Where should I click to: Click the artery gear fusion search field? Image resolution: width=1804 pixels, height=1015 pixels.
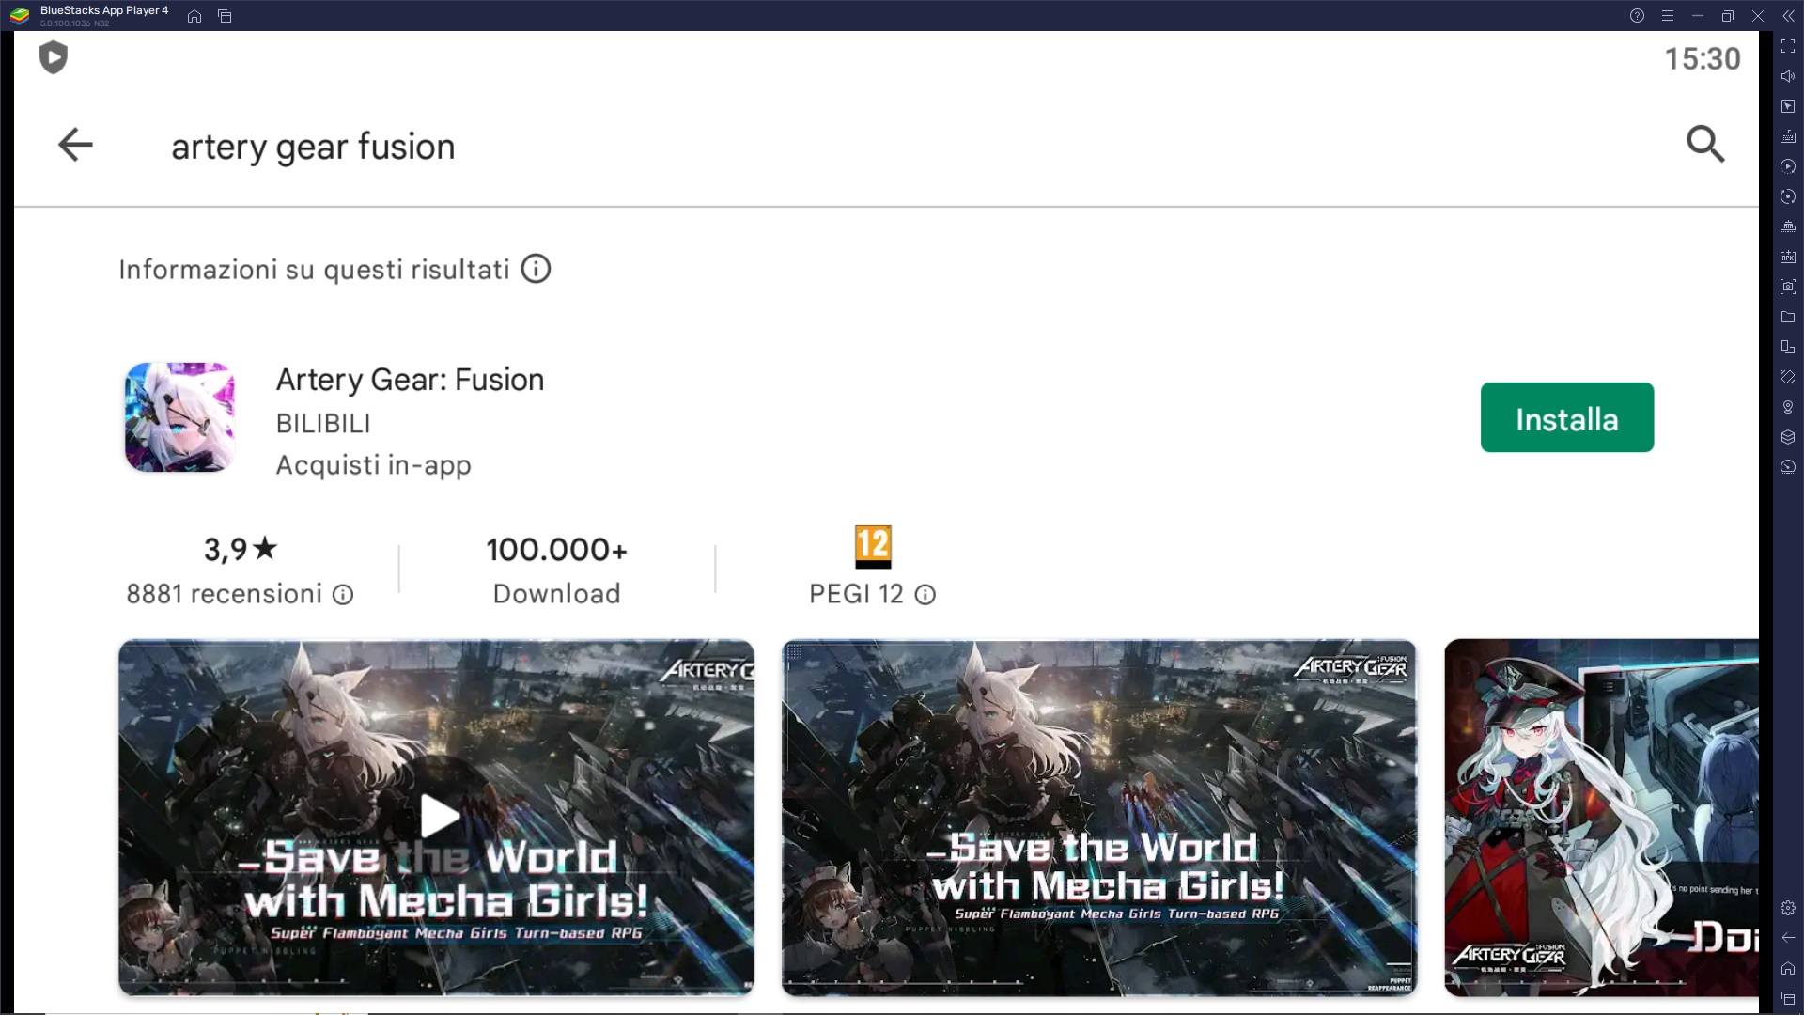pos(313,147)
